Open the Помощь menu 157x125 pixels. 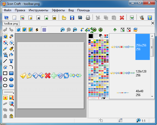point(84,10)
